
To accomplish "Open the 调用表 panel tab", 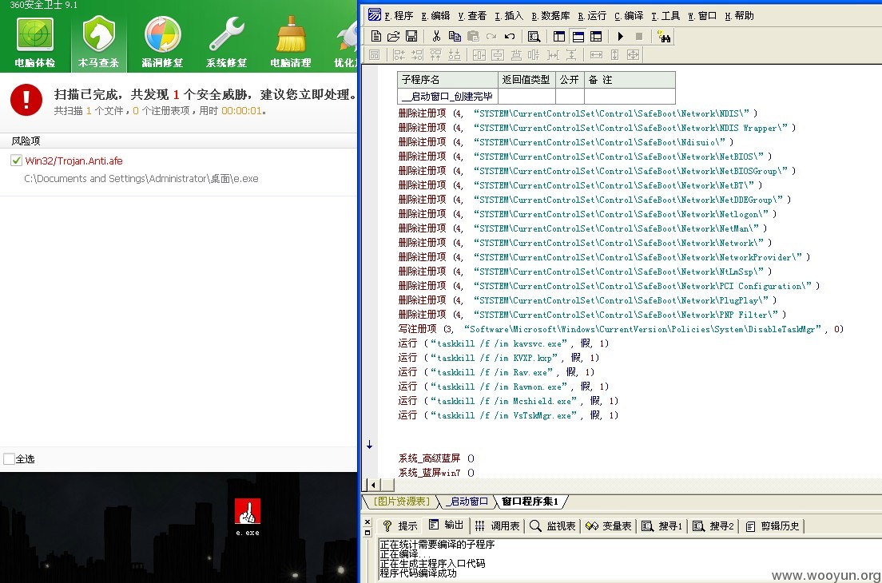I will (497, 525).
